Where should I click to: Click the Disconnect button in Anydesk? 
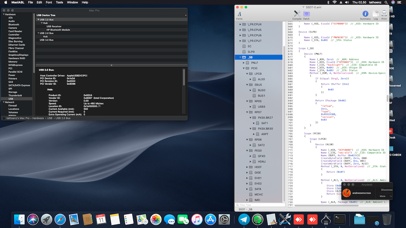point(386,190)
